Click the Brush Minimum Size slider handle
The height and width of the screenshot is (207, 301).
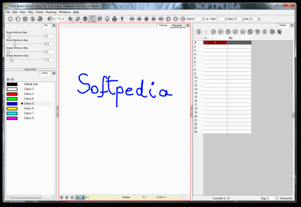[9, 36]
